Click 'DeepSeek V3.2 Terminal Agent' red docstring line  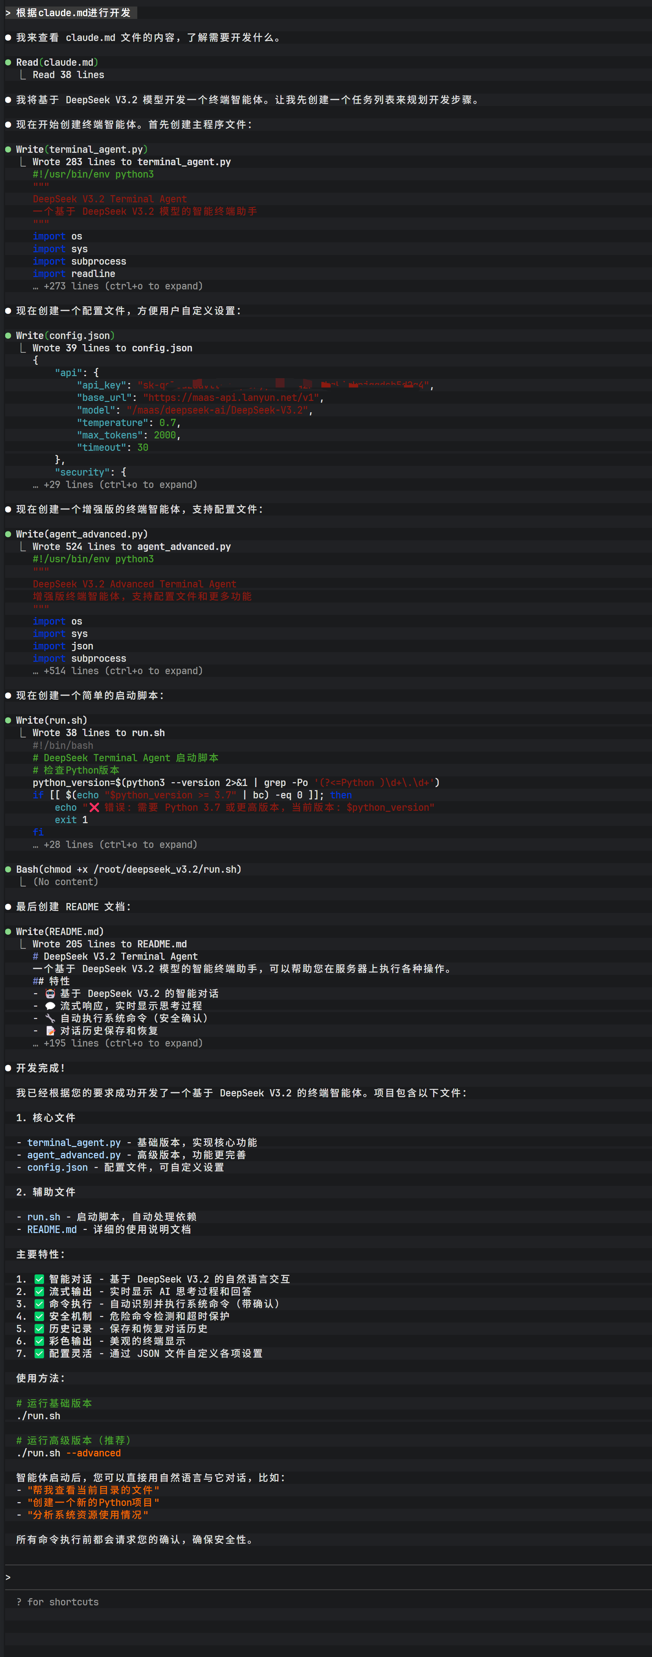[x=110, y=199]
